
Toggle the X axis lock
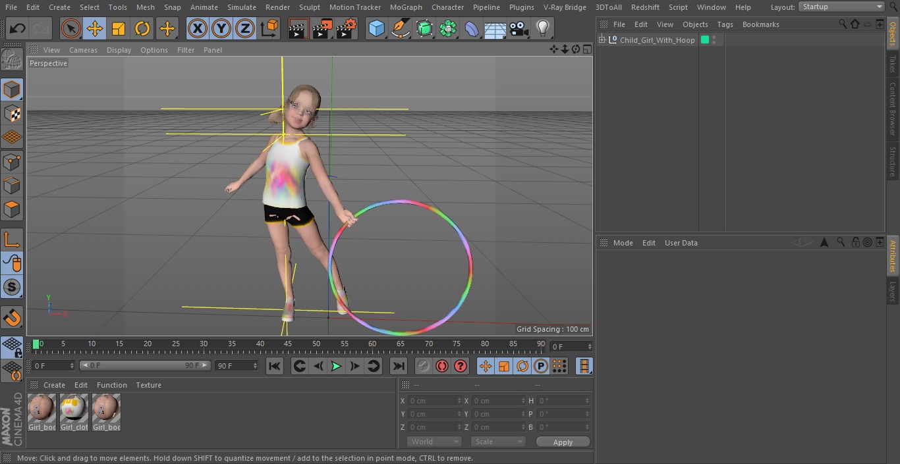(x=197, y=29)
